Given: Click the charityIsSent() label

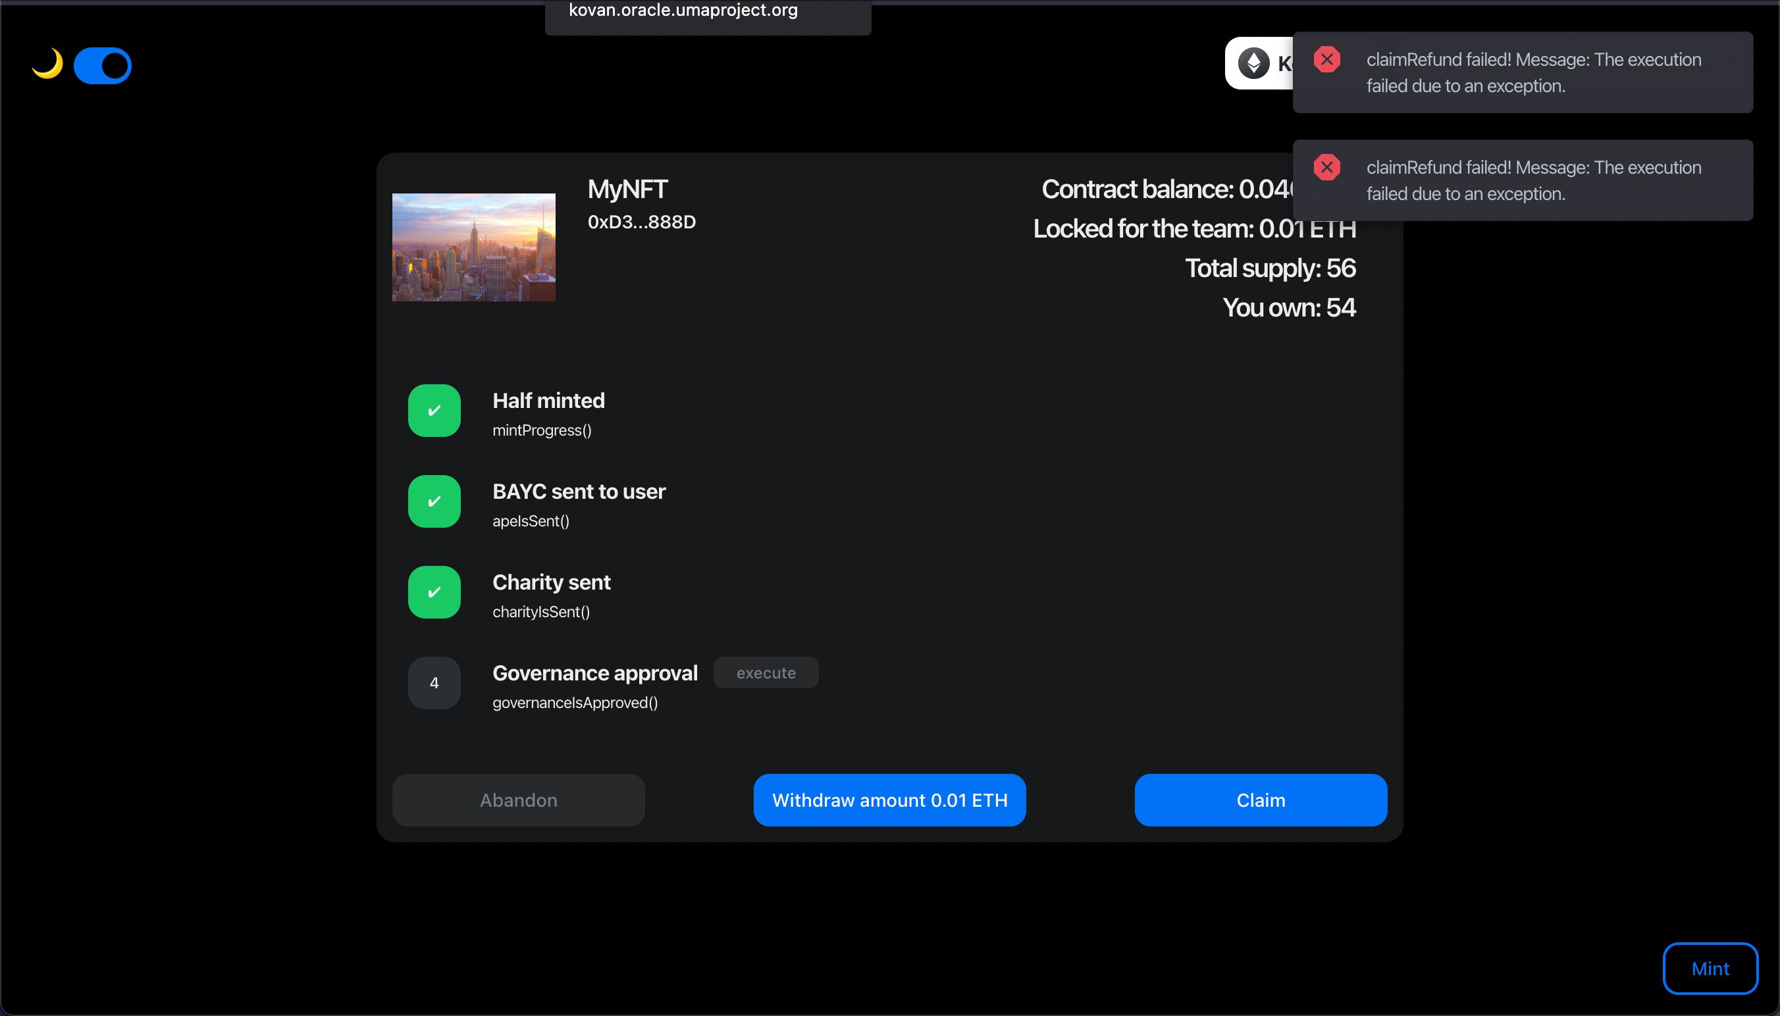Looking at the screenshot, I should pos(542,612).
